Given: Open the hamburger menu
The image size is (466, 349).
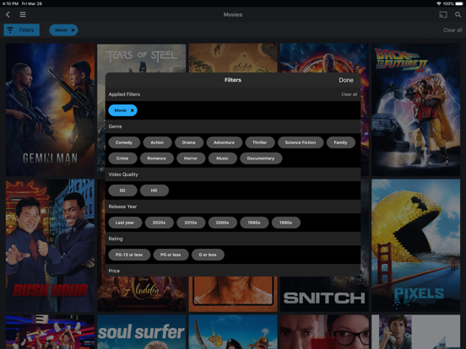Looking at the screenshot, I should coord(23,14).
